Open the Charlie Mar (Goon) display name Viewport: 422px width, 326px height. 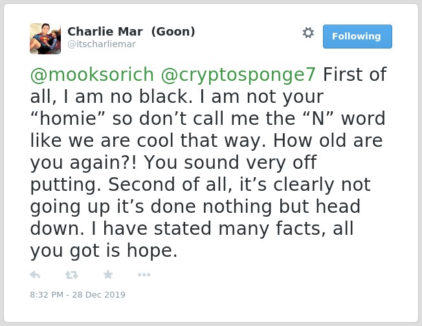click(x=131, y=32)
